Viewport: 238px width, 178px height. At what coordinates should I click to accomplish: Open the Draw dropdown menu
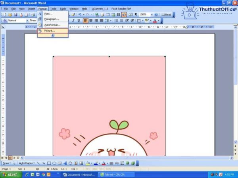[x=7, y=163]
